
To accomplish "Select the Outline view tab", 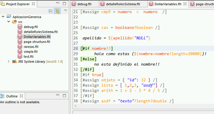I will coord(12,96).
